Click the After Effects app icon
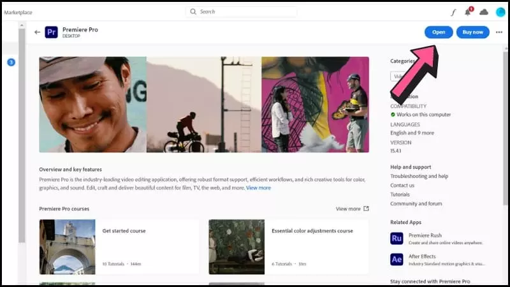The height and width of the screenshot is (287, 510). (397, 260)
